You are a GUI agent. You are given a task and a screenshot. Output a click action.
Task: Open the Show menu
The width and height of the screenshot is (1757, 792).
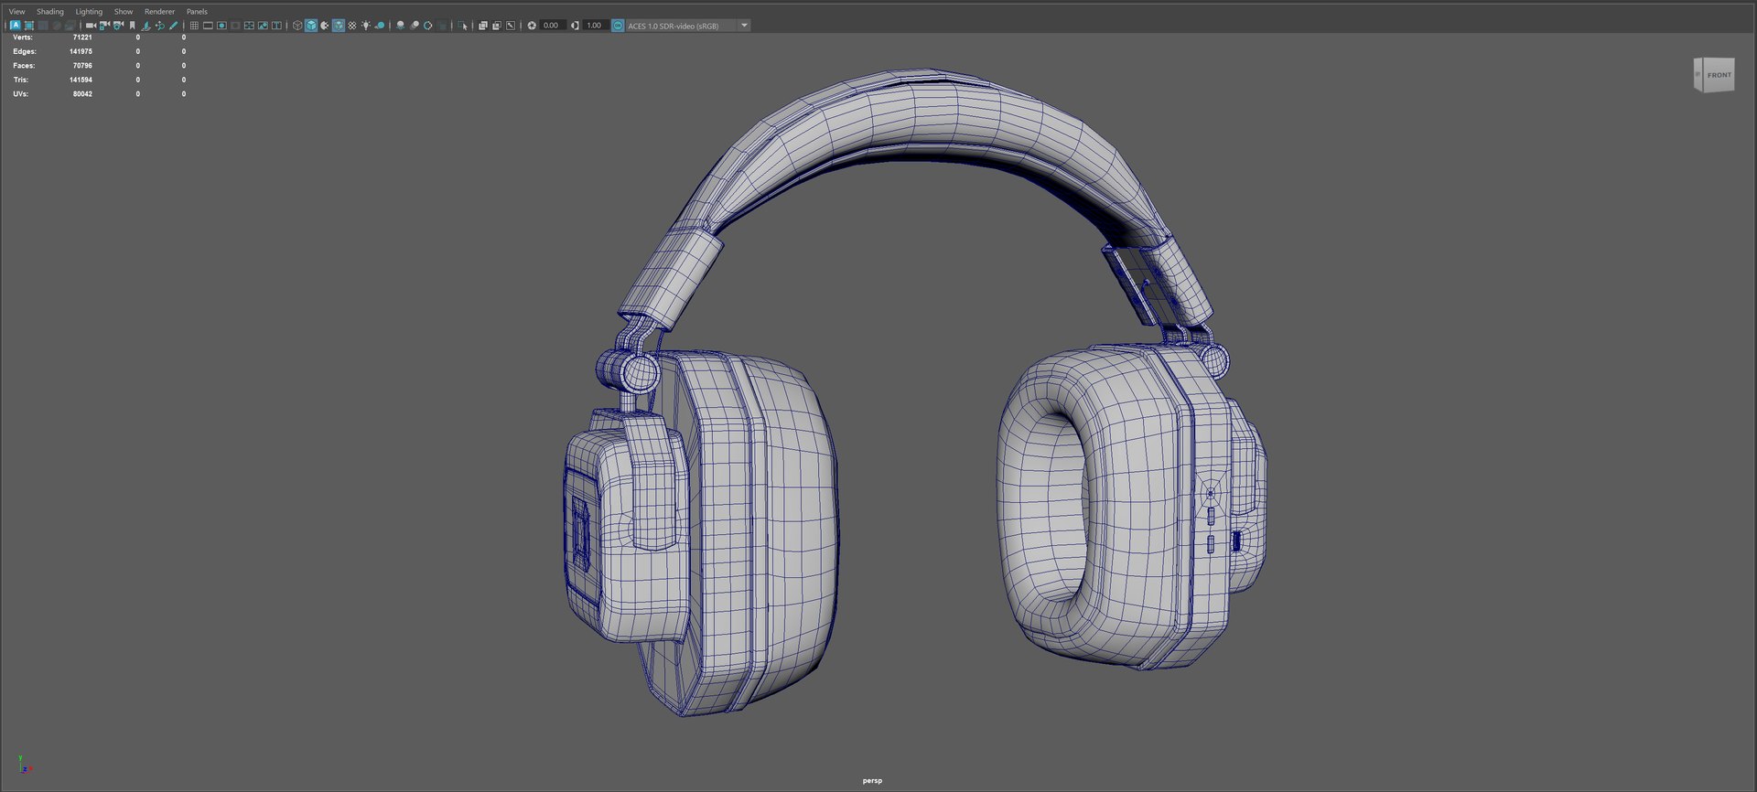click(124, 12)
